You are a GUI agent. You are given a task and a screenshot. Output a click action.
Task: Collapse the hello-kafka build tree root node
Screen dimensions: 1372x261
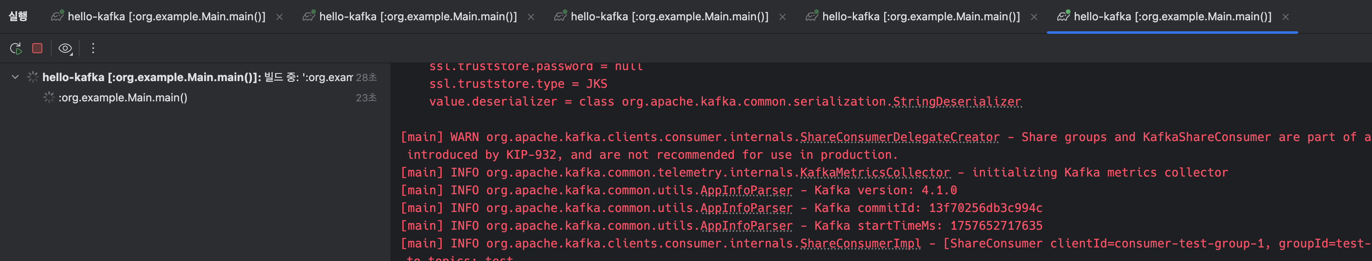pos(15,77)
